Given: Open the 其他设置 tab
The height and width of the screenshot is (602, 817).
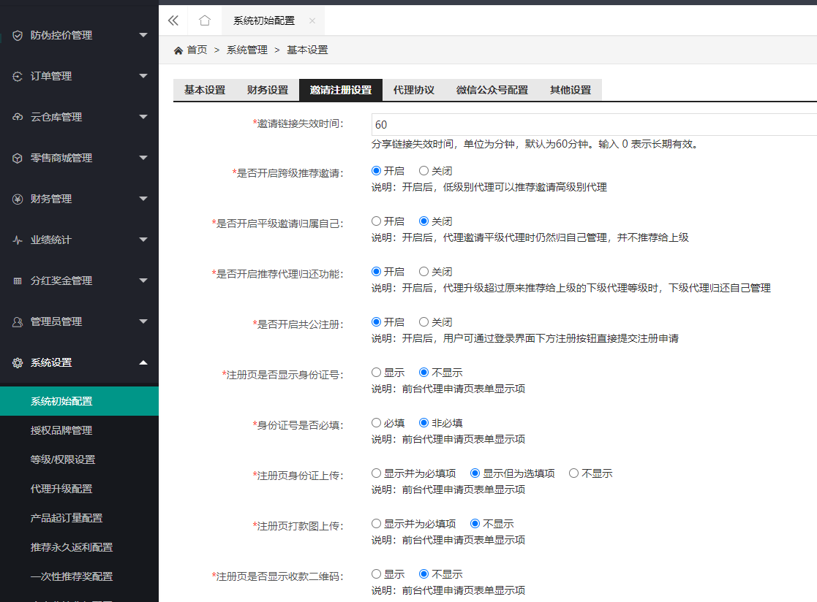Looking at the screenshot, I should [571, 90].
